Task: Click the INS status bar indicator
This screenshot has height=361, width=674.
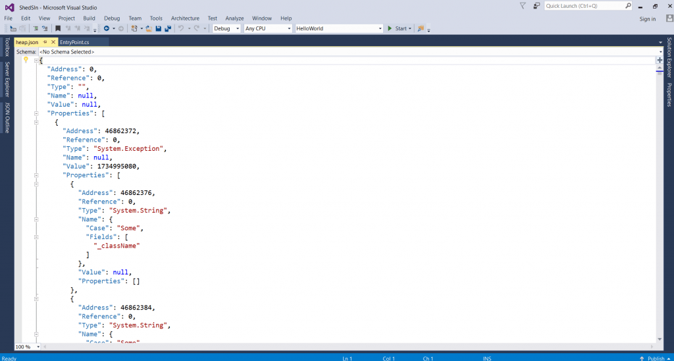Action: [487, 358]
